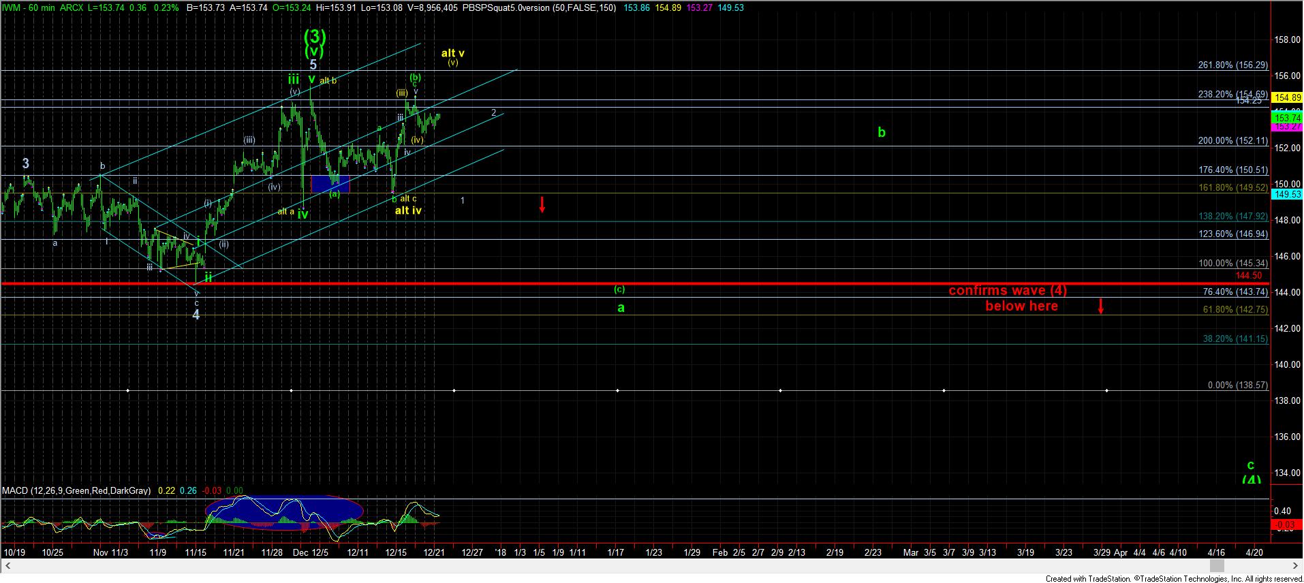Click the 'confirms wave (4)' red text
The width and height of the screenshot is (1304, 583).
[1008, 291]
